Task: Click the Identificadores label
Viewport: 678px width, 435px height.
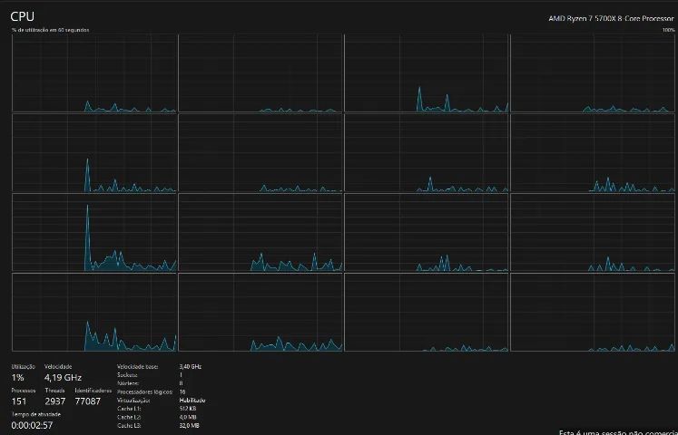Action: point(93,390)
